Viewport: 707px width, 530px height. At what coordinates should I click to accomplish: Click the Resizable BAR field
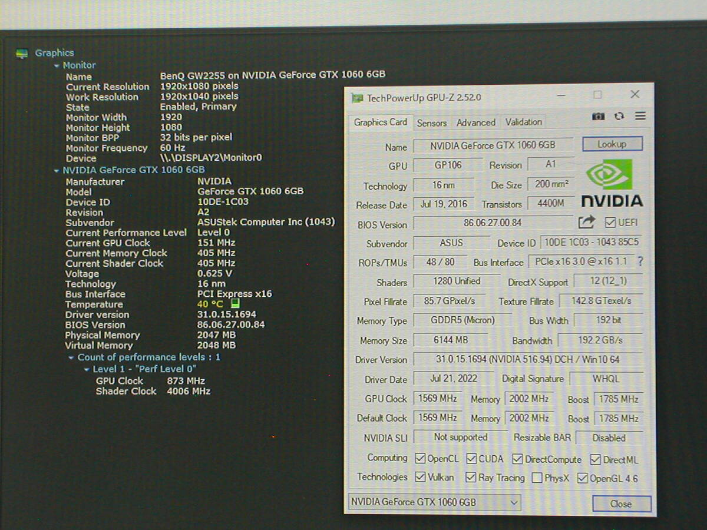tap(609, 438)
